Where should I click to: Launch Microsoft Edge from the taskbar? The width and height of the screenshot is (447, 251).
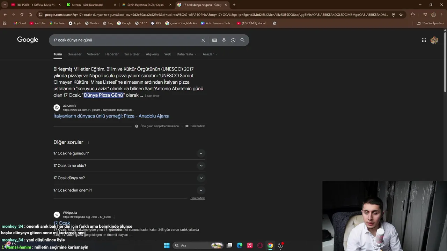click(240, 245)
